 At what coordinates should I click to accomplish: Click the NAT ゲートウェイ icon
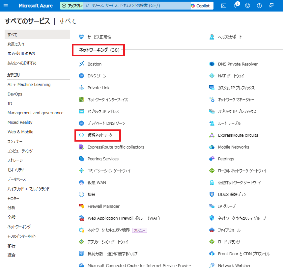coord(212,76)
